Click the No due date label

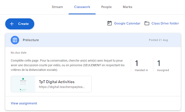click(x=18, y=53)
